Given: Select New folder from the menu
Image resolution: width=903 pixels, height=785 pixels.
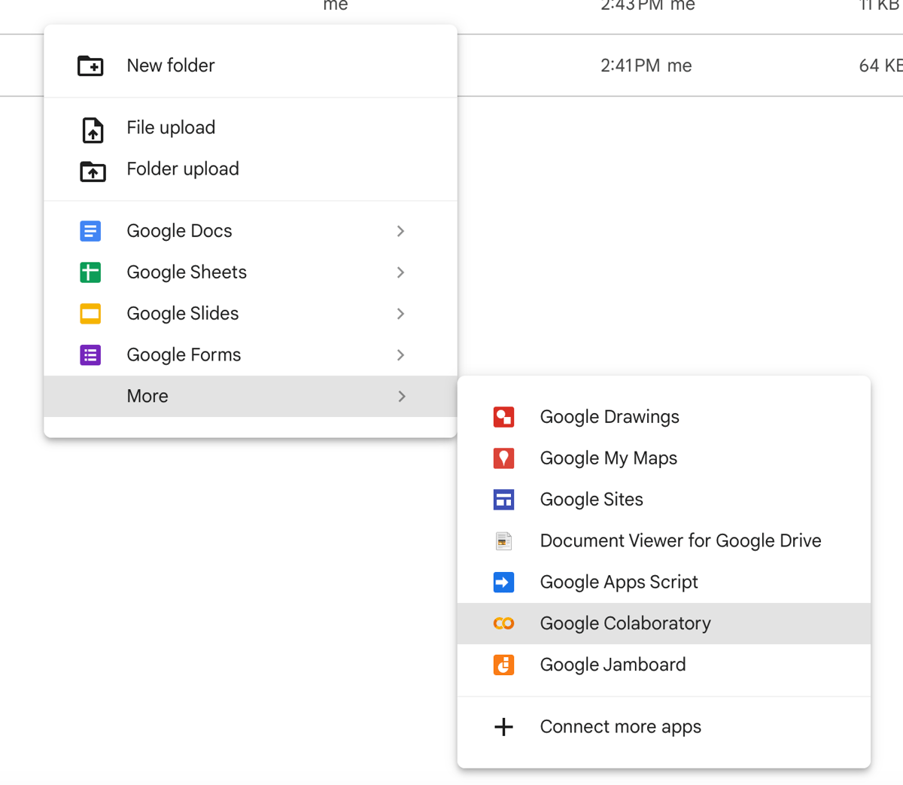Looking at the screenshot, I should pyautogui.click(x=251, y=65).
